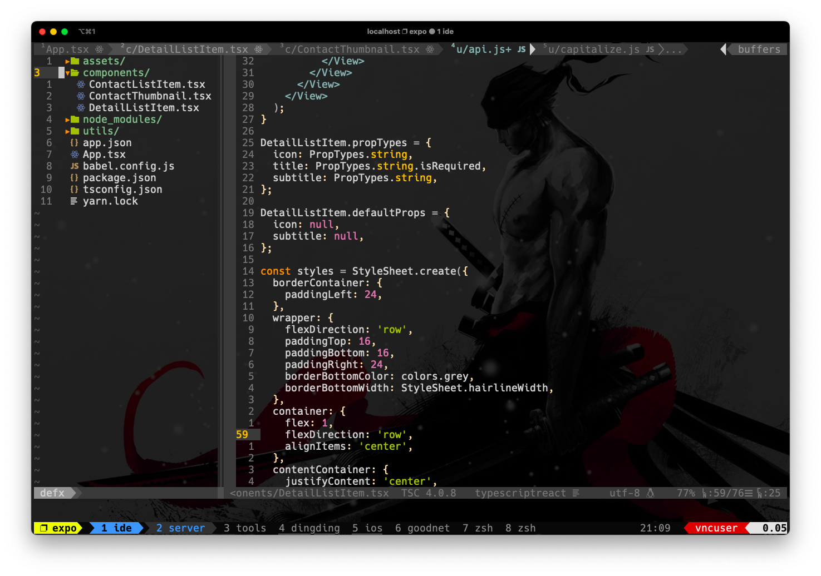Click the React icon in the App.tsx buffer tab
This screenshot has width=821, height=576.
coord(99,49)
